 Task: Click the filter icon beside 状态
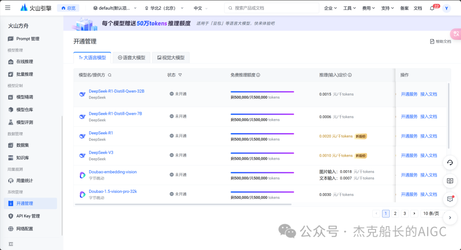[x=180, y=75]
